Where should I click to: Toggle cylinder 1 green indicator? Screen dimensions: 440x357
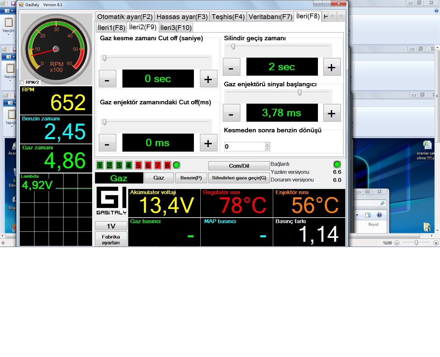pos(100,165)
